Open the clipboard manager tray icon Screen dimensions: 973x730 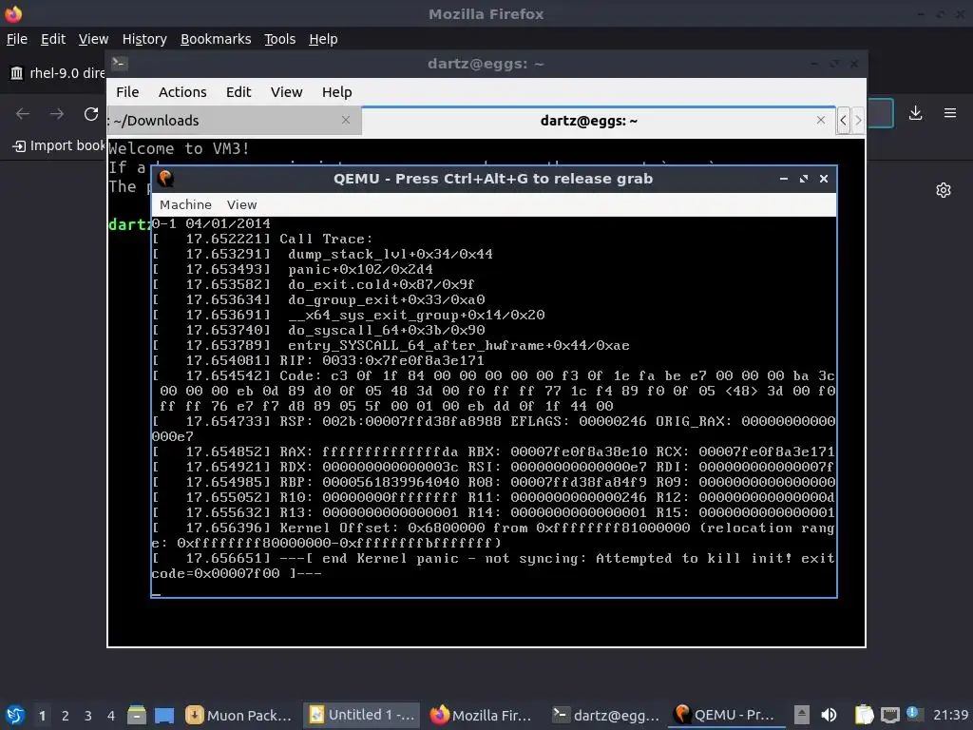click(864, 715)
